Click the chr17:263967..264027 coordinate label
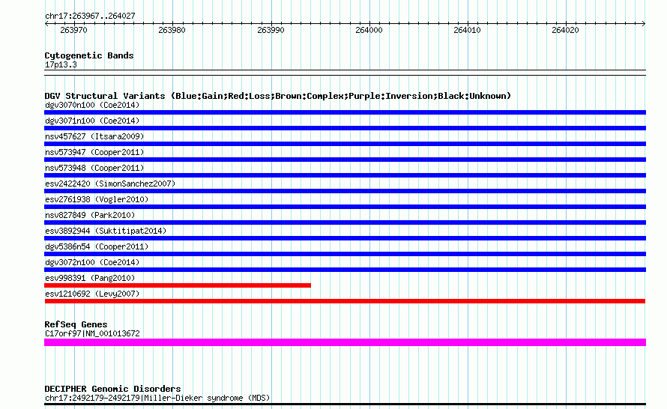The image size is (667, 409). 90,16
